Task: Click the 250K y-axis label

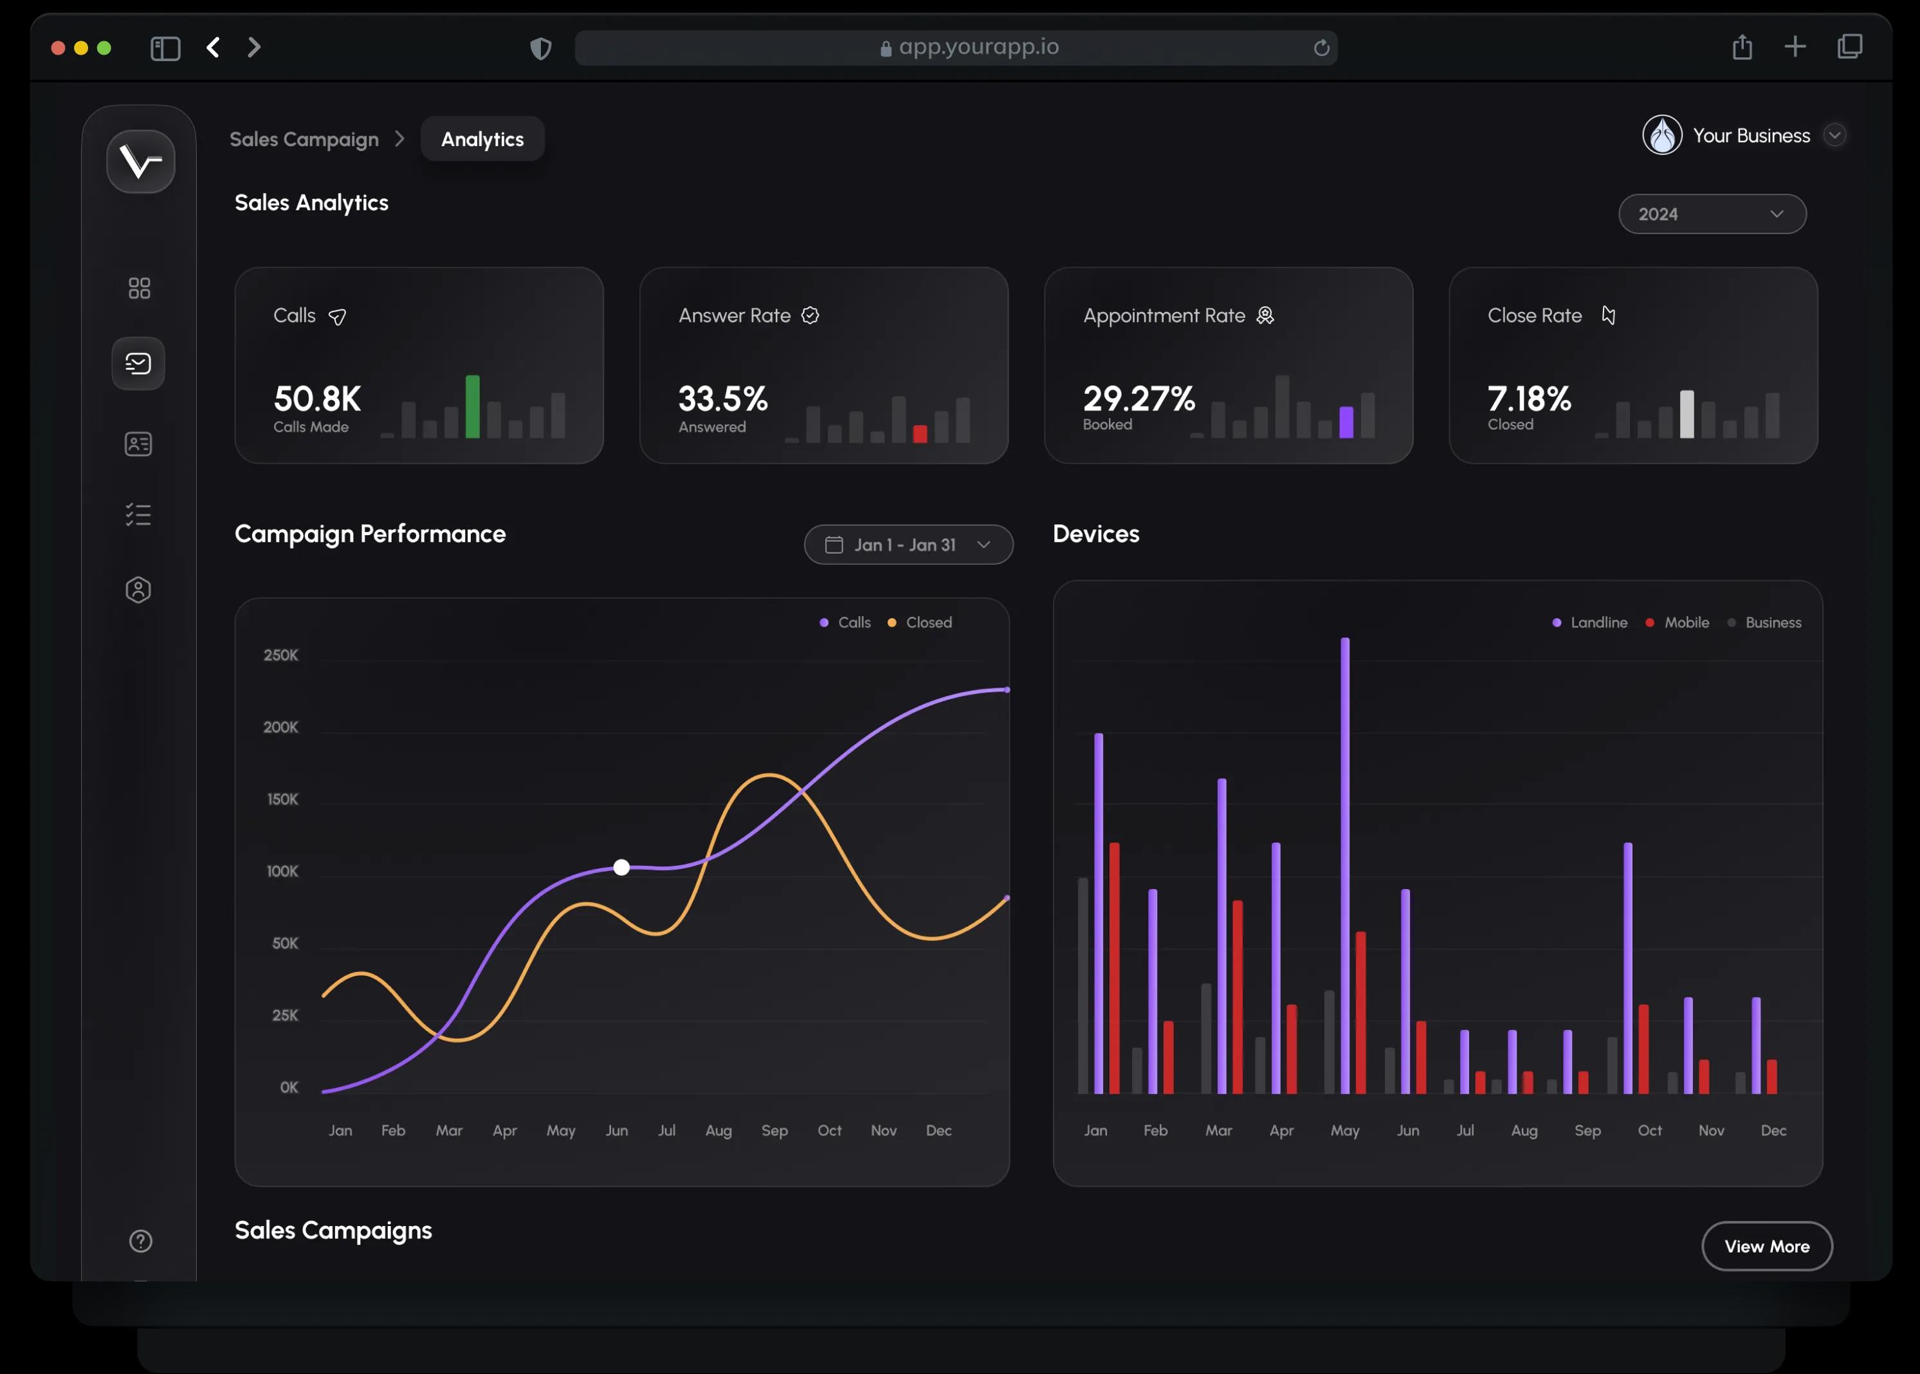Action: point(281,655)
